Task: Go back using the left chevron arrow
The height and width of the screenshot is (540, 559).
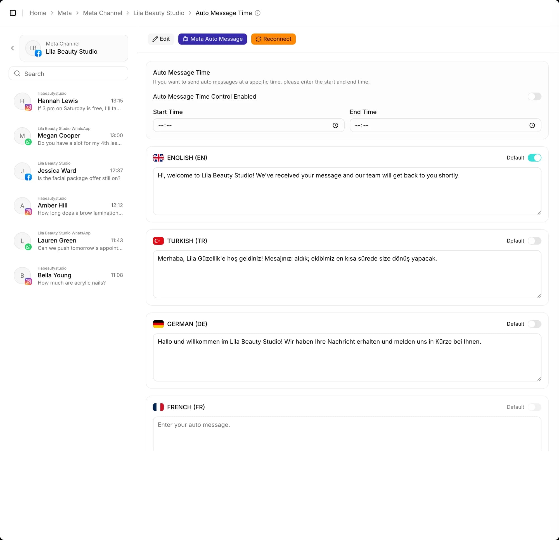Action: (13, 48)
